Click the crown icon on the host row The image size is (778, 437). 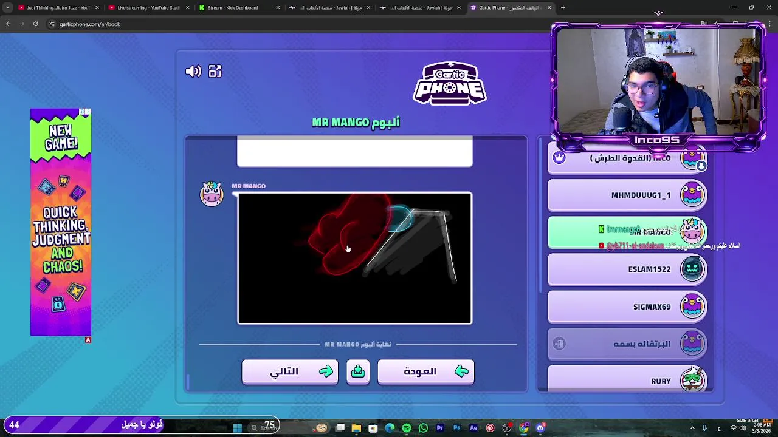pyautogui.click(x=559, y=158)
